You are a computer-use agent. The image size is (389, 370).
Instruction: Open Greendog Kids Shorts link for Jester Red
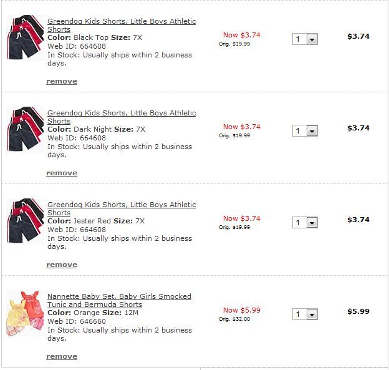[122, 205]
